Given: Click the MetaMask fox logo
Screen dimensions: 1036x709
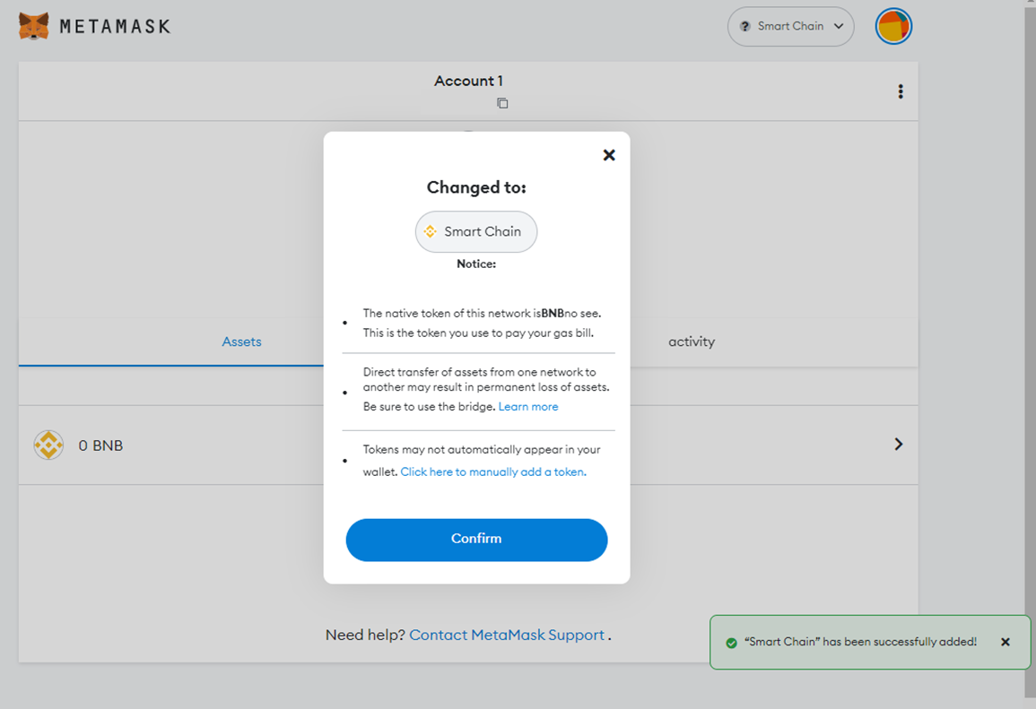Looking at the screenshot, I should pos(34,26).
